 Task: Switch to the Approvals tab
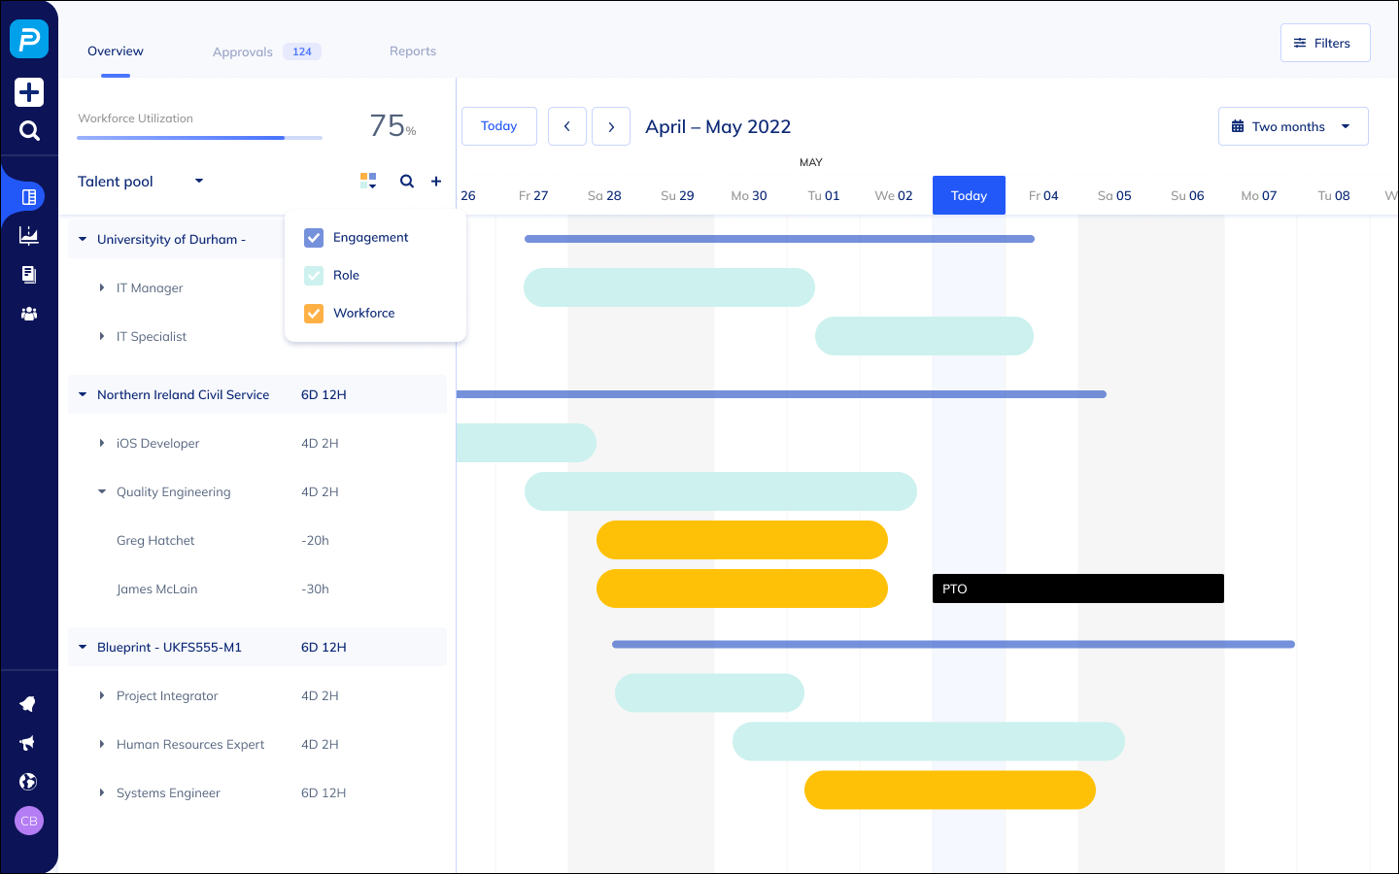pyautogui.click(x=243, y=51)
